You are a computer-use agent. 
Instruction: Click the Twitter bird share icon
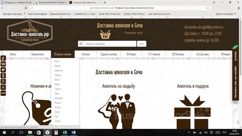[x=3, y=70]
